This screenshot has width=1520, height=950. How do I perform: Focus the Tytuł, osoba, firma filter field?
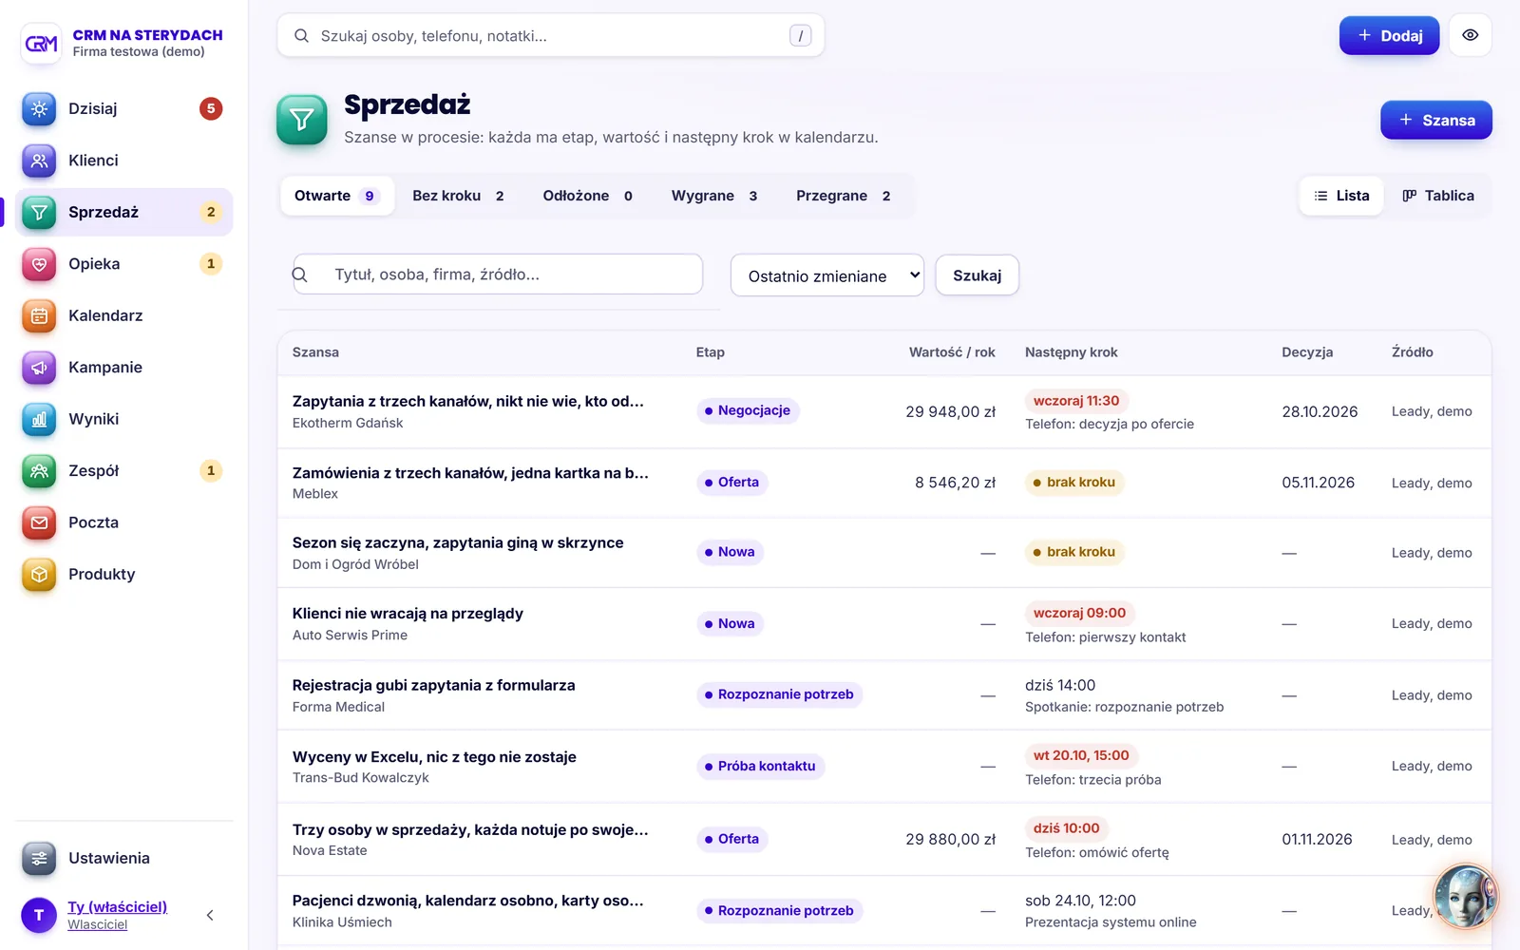coord(498,275)
